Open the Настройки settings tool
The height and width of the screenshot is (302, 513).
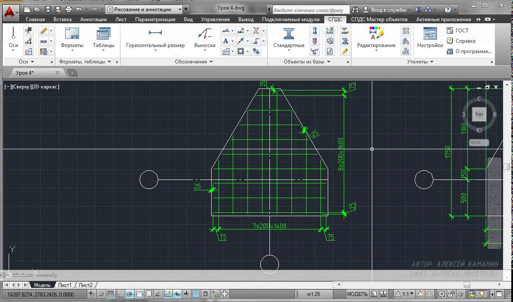pos(430,38)
